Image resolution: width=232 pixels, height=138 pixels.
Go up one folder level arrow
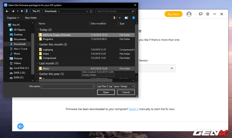(x=22, y=11)
